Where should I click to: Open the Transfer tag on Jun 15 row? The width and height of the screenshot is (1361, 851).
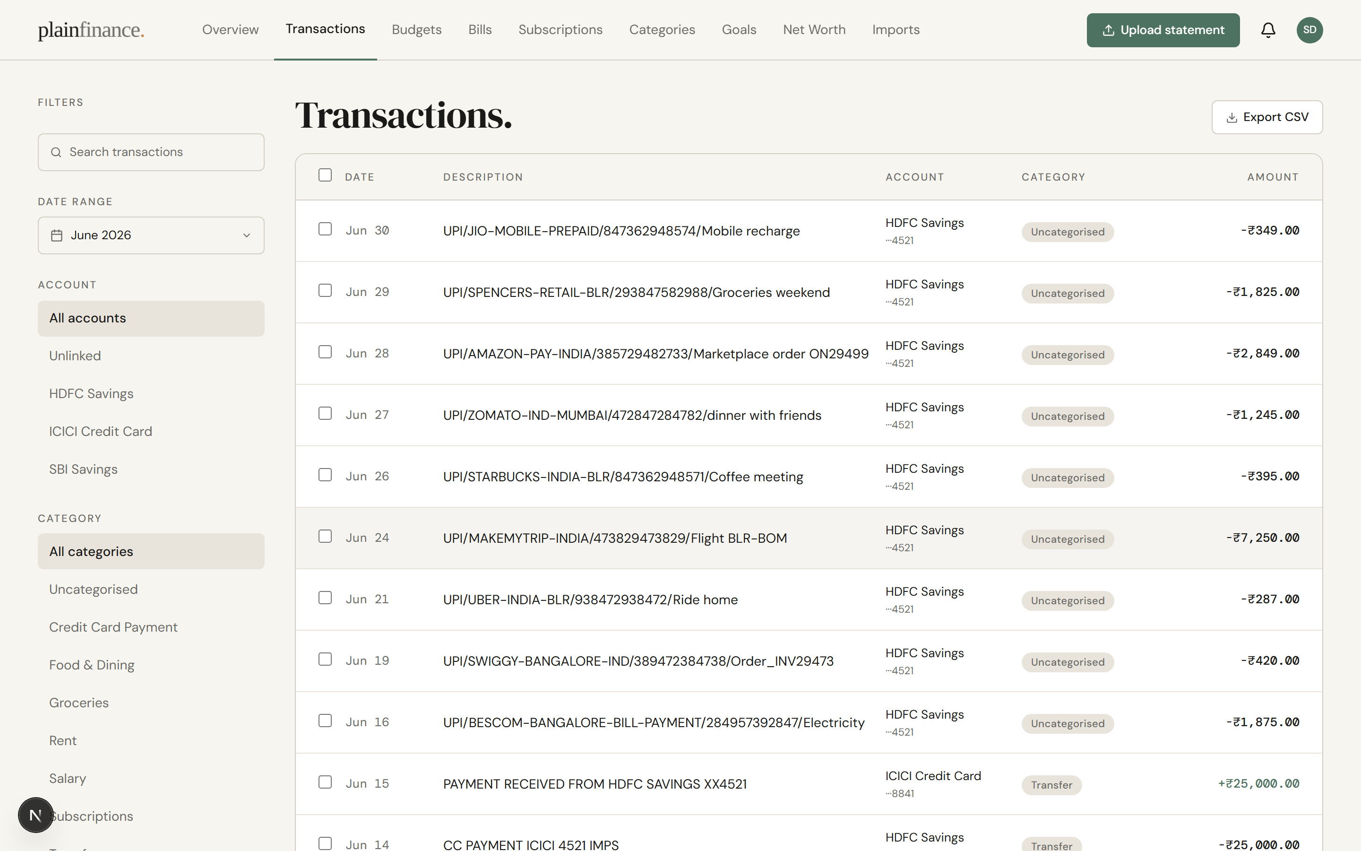[x=1051, y=785]
